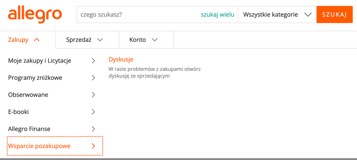Click the chevron next to Sprzedaż
The image size is (357, 160).
point(100,40)
